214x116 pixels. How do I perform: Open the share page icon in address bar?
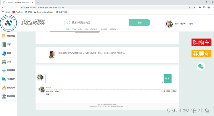point(190,7)
